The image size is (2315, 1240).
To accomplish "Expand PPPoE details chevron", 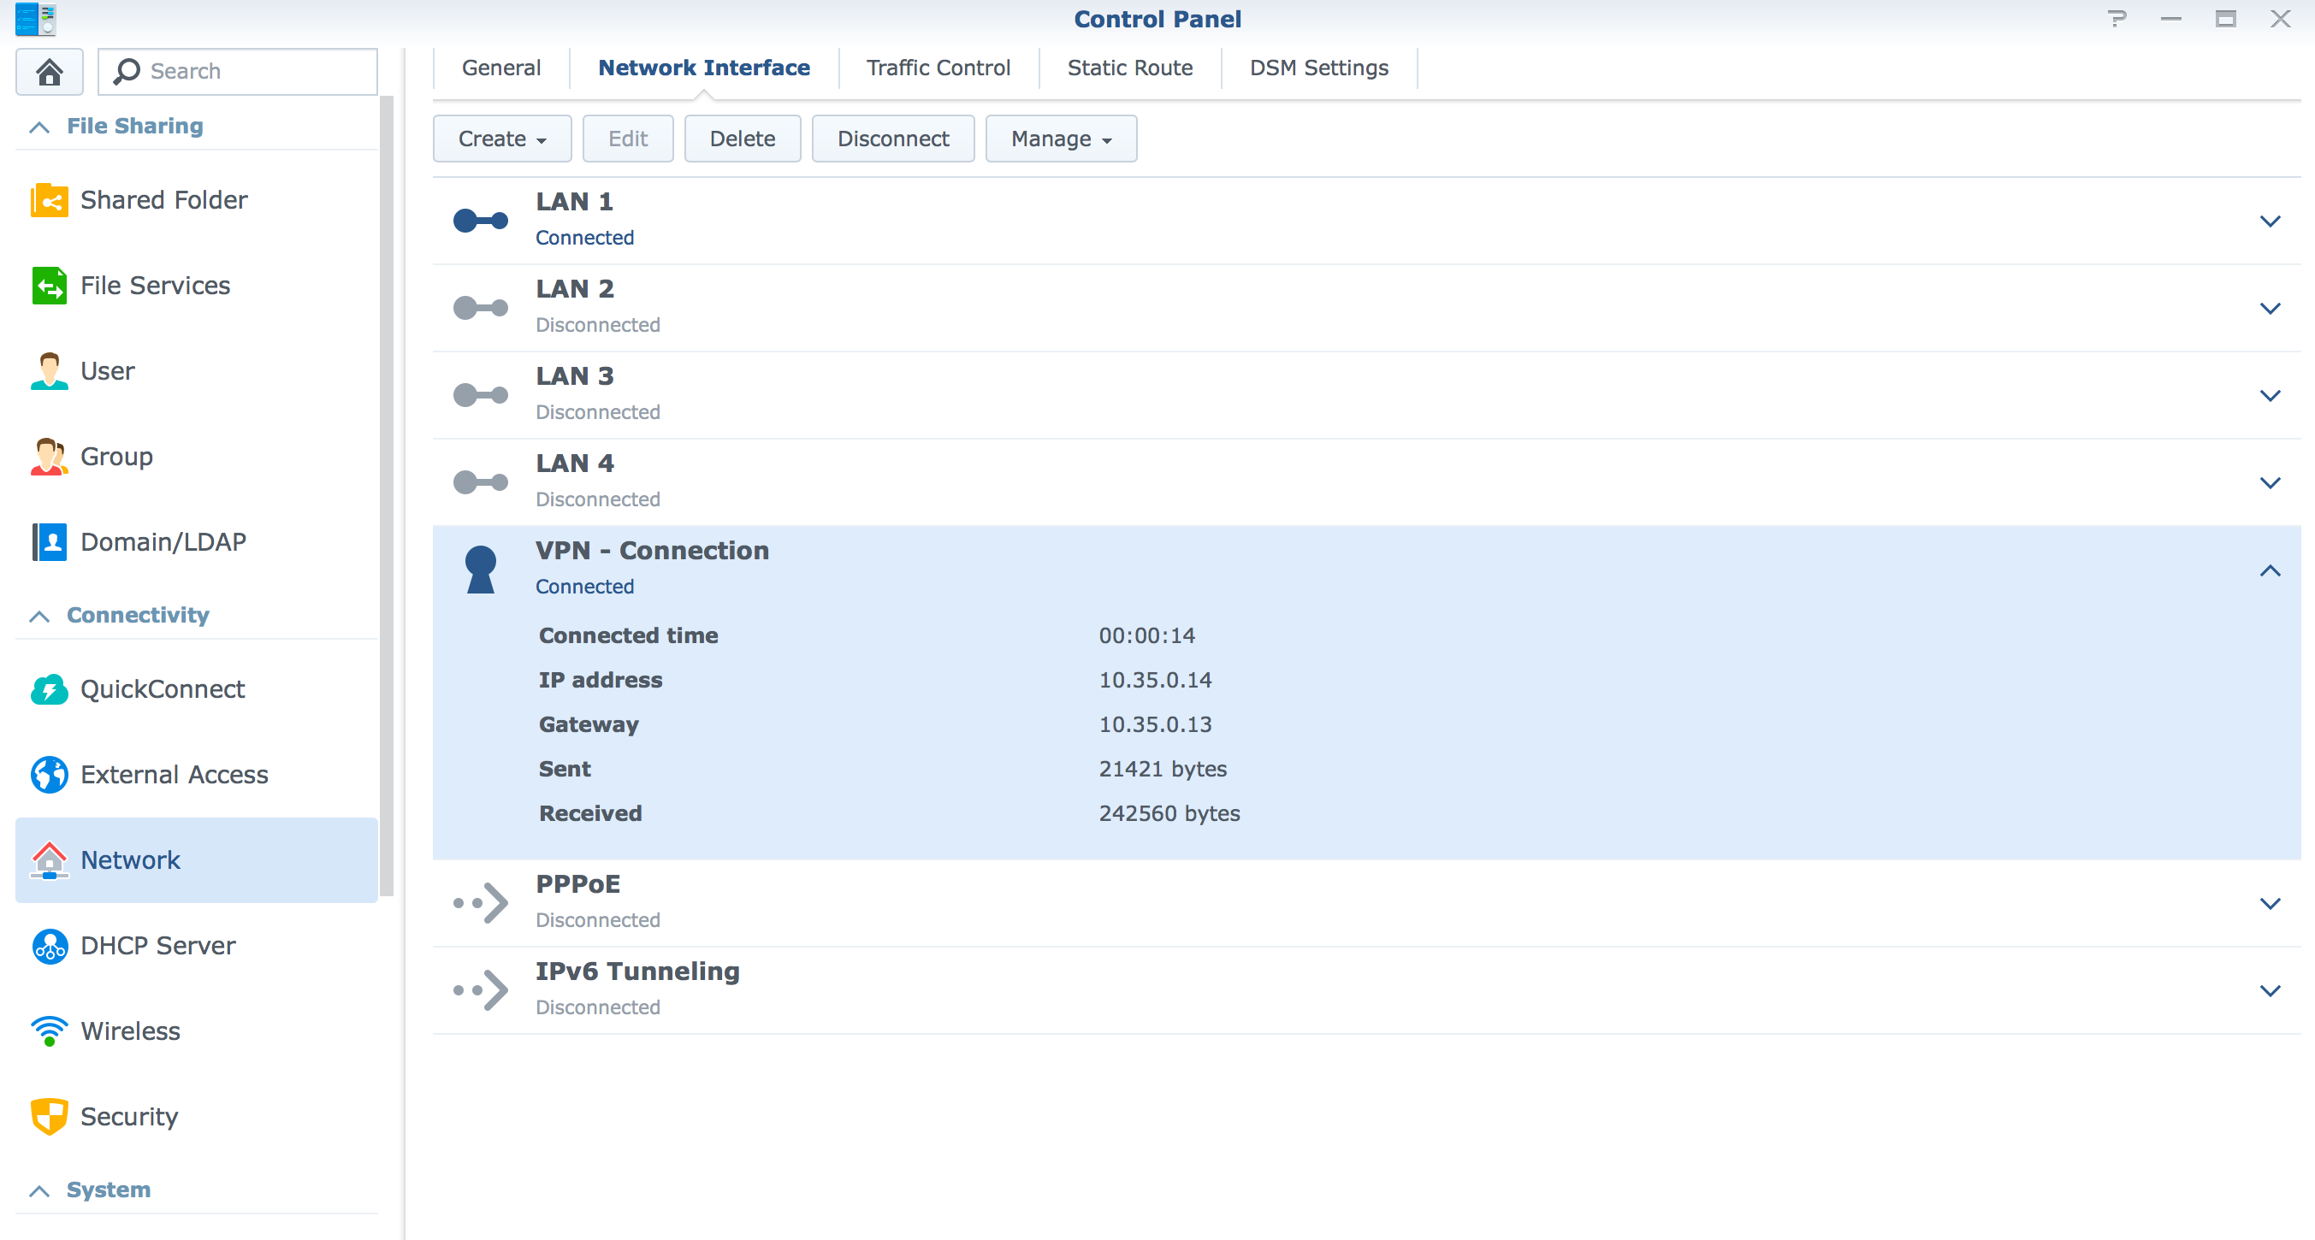I will 2270,903.
